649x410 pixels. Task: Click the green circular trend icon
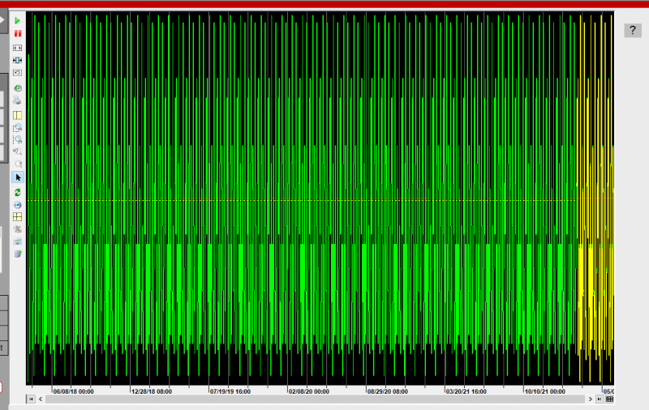tap(17, 88)
